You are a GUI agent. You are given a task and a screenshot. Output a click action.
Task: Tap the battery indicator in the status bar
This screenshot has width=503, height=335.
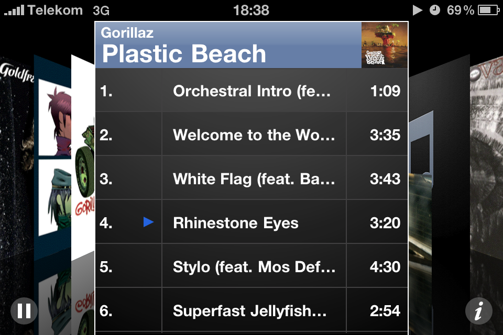tap(489, 9)
